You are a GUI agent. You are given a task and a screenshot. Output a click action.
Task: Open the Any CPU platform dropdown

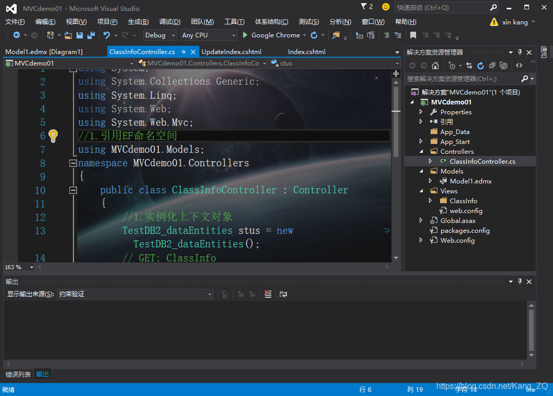[x=208, y=35]
